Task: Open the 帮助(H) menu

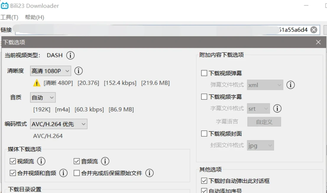Action: (35, 17)
